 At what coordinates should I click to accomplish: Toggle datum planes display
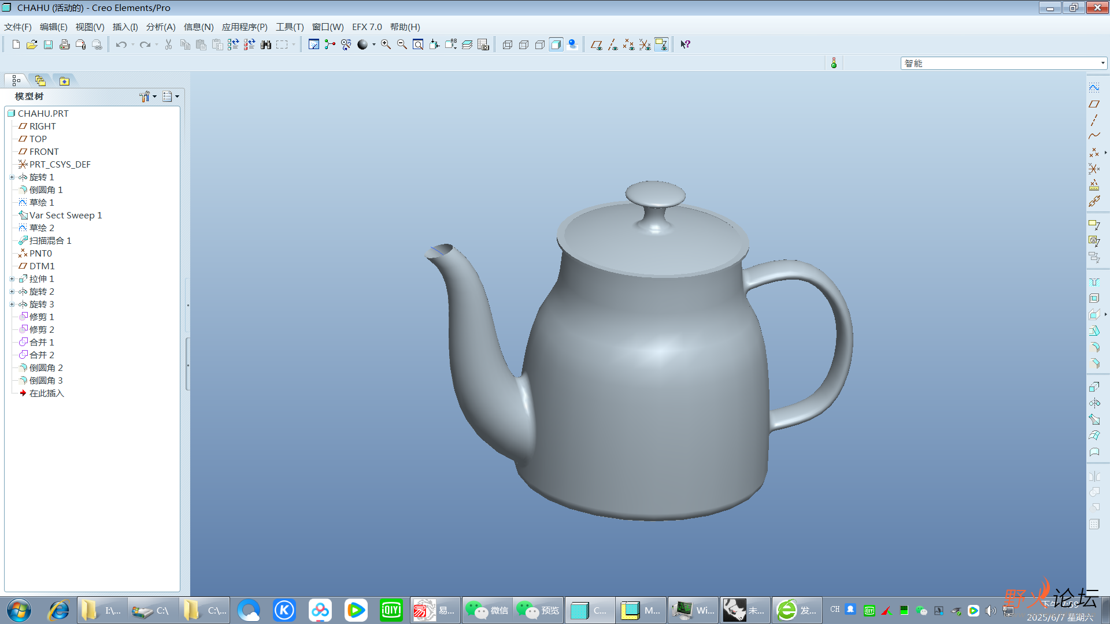[597, 44]
